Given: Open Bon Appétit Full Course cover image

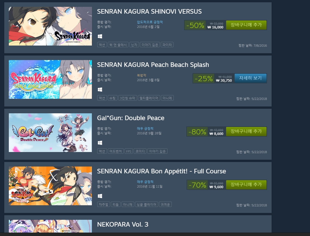Looking at the screenshot, I should (50, 186).
